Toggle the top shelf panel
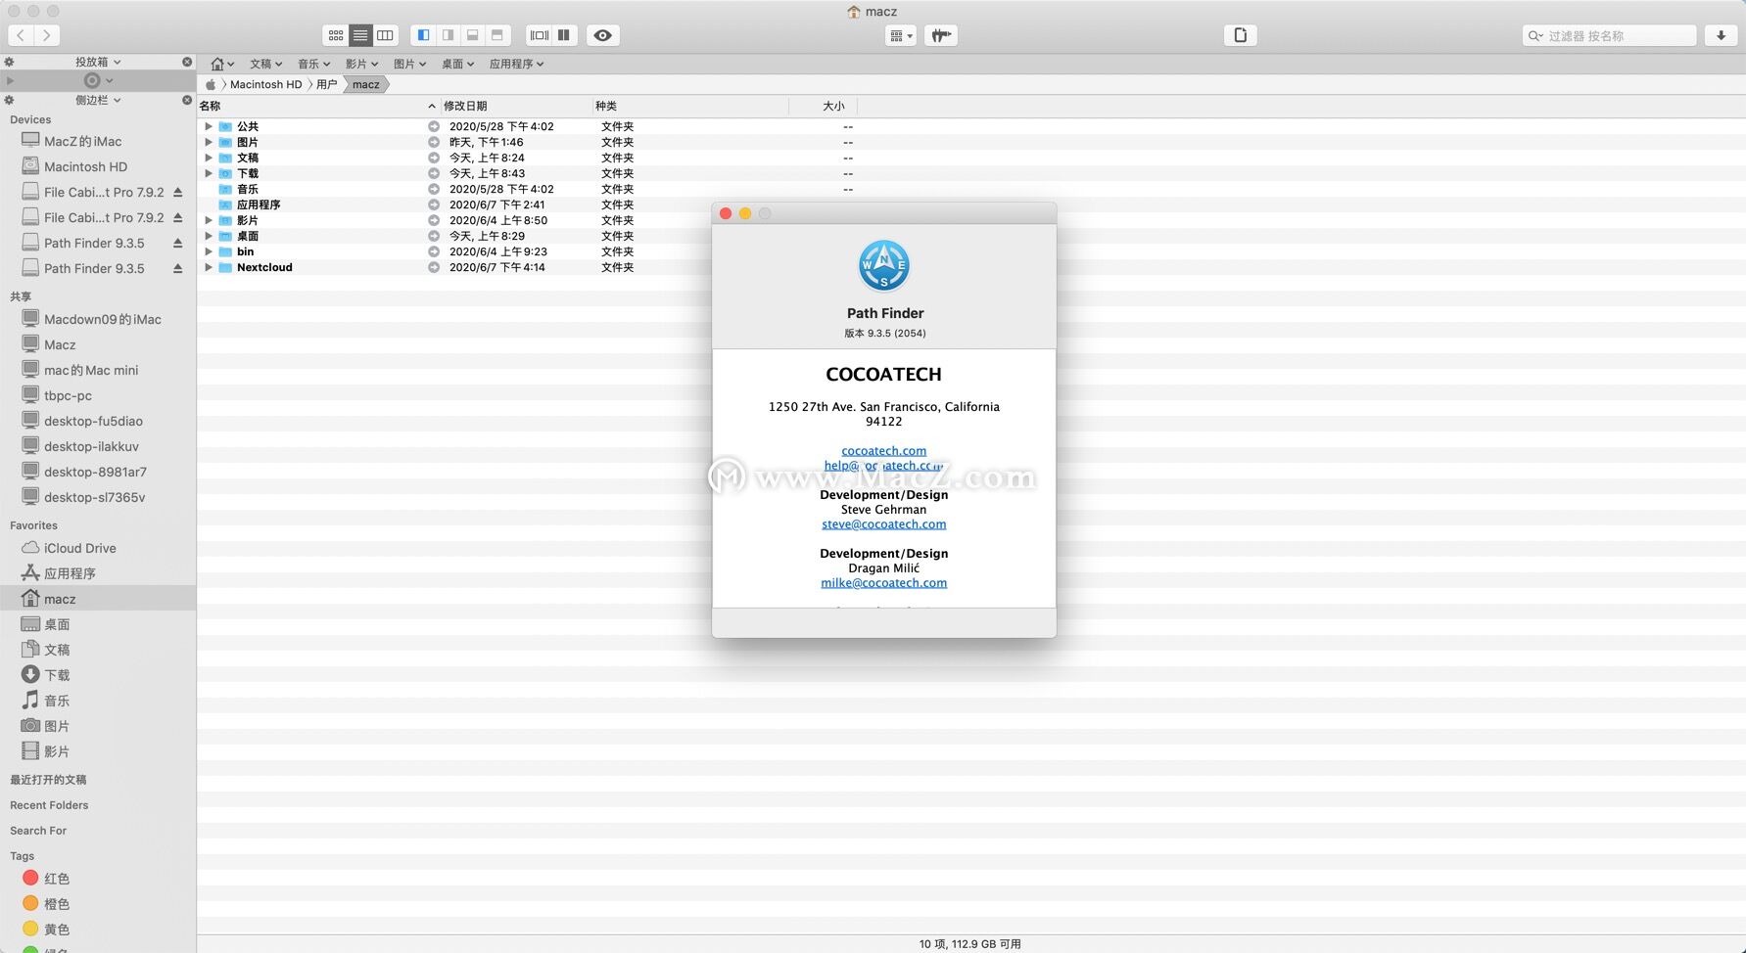Image resolution: width=1746 pixels, height=953 pixels. coord(496,35)
